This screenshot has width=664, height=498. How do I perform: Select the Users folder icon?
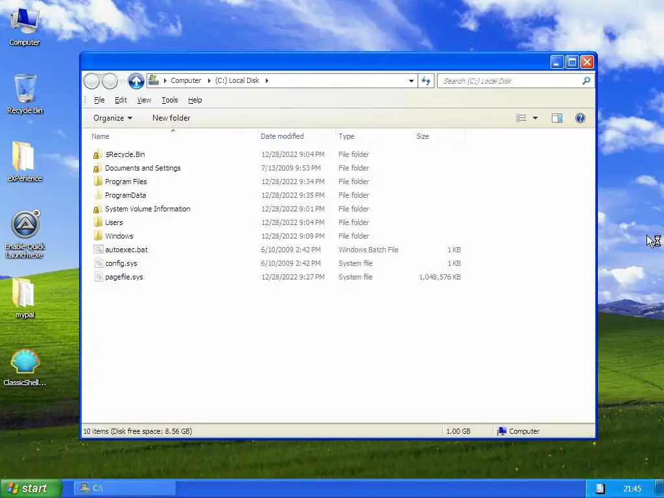pos(97,222)
